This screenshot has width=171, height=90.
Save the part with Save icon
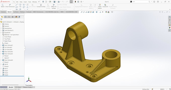54,2
